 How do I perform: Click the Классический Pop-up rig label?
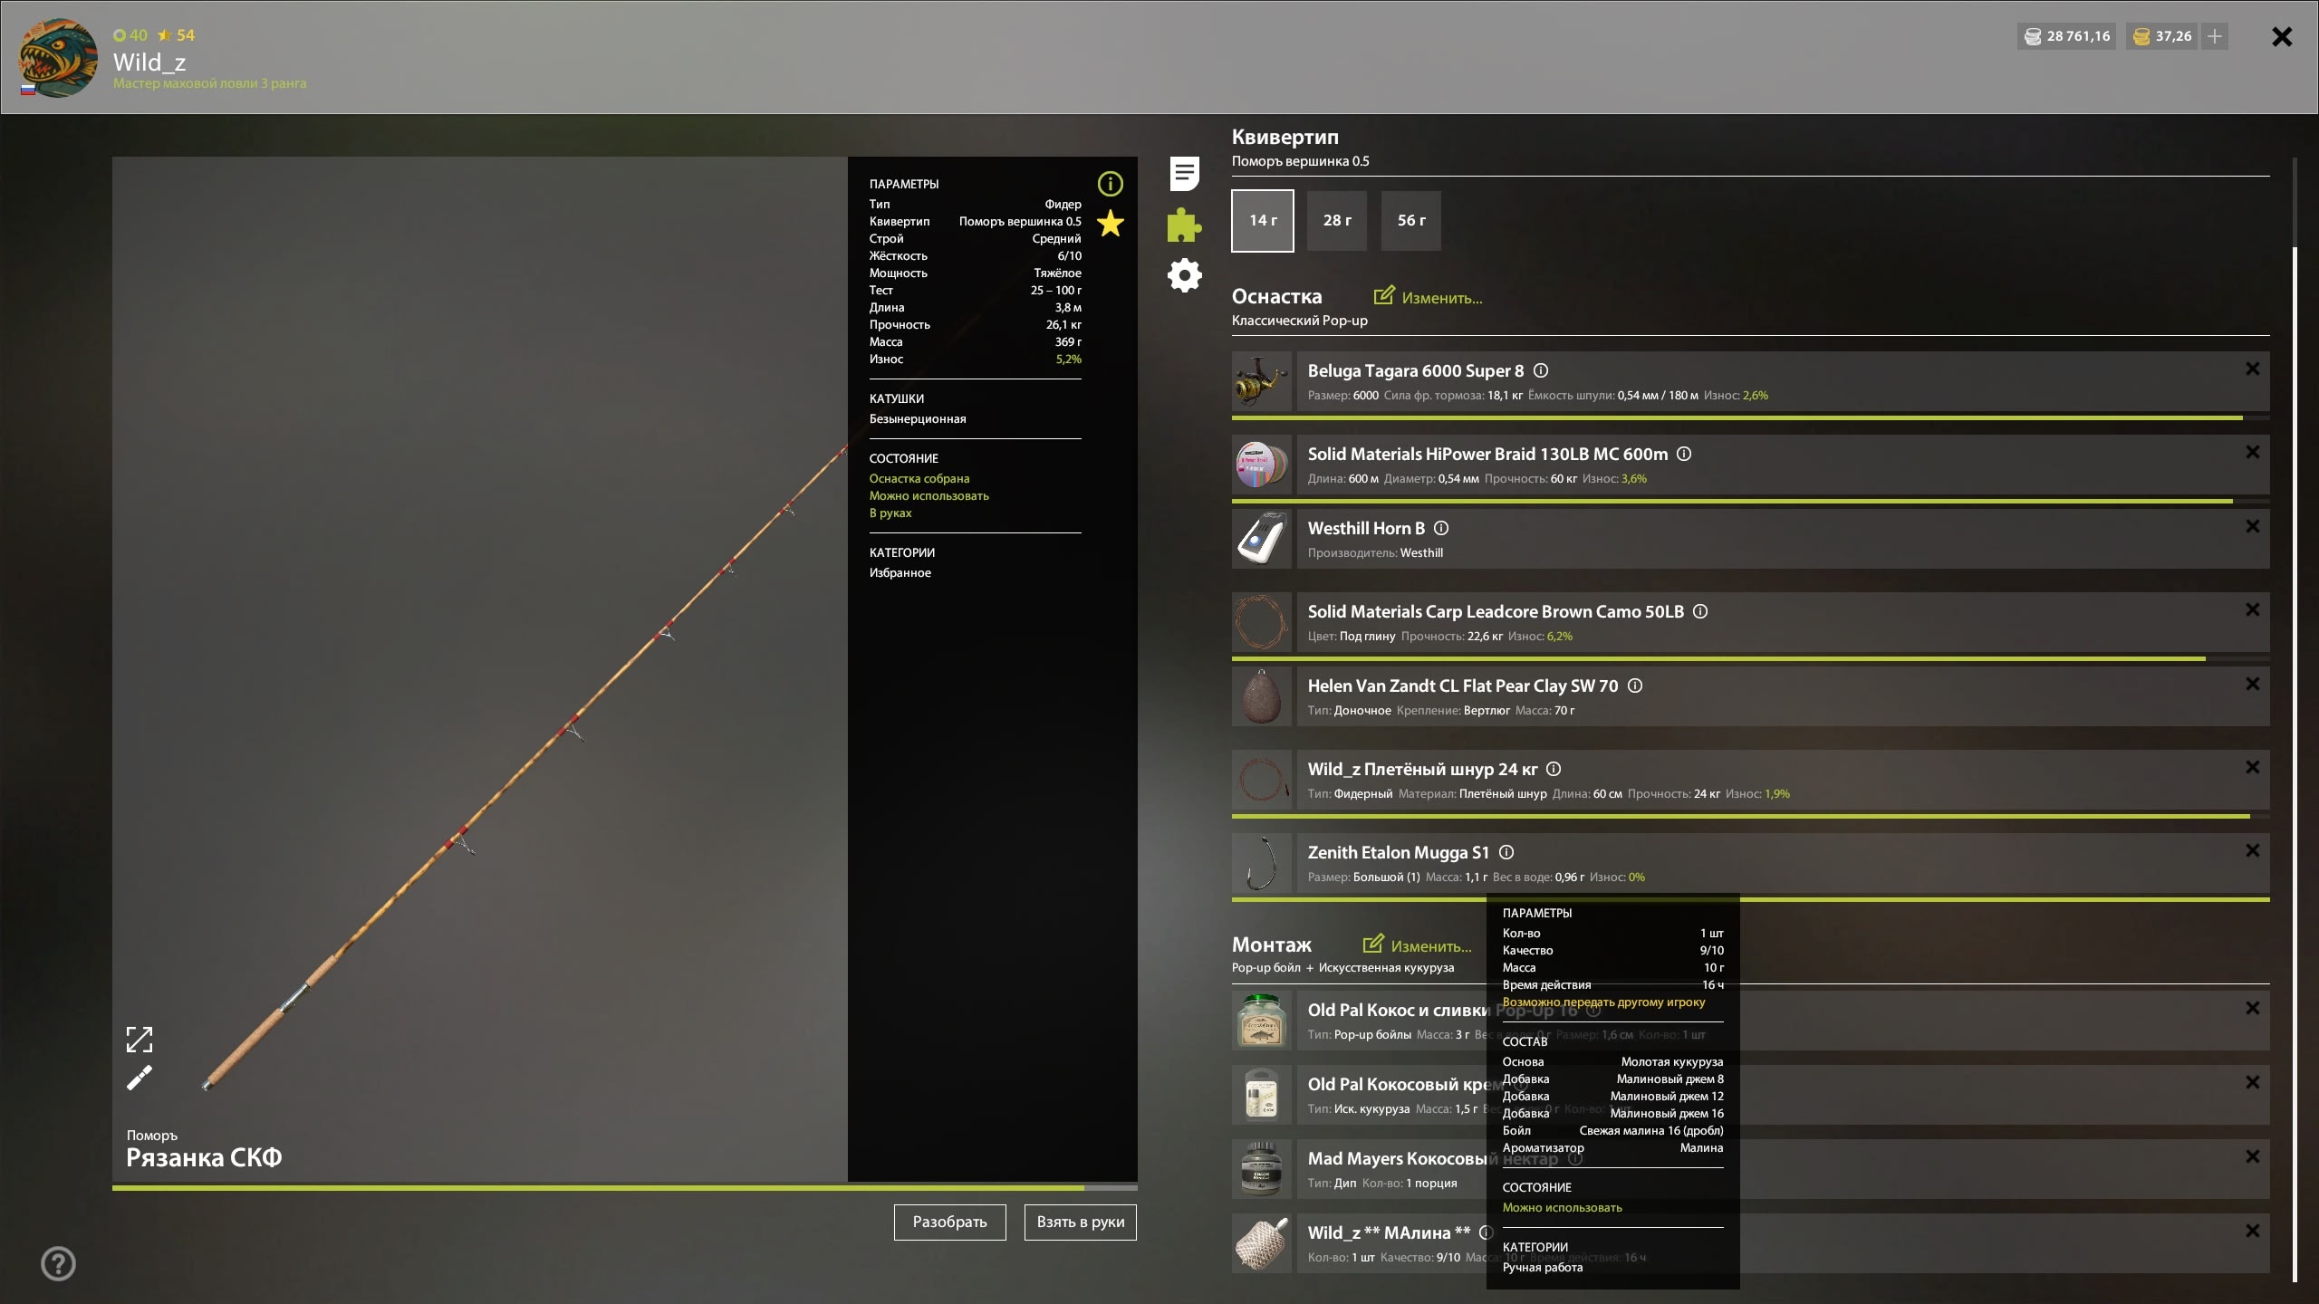[x=1299, y=321]
